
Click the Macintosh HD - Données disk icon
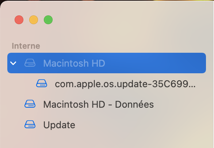(x=30, y=104)
